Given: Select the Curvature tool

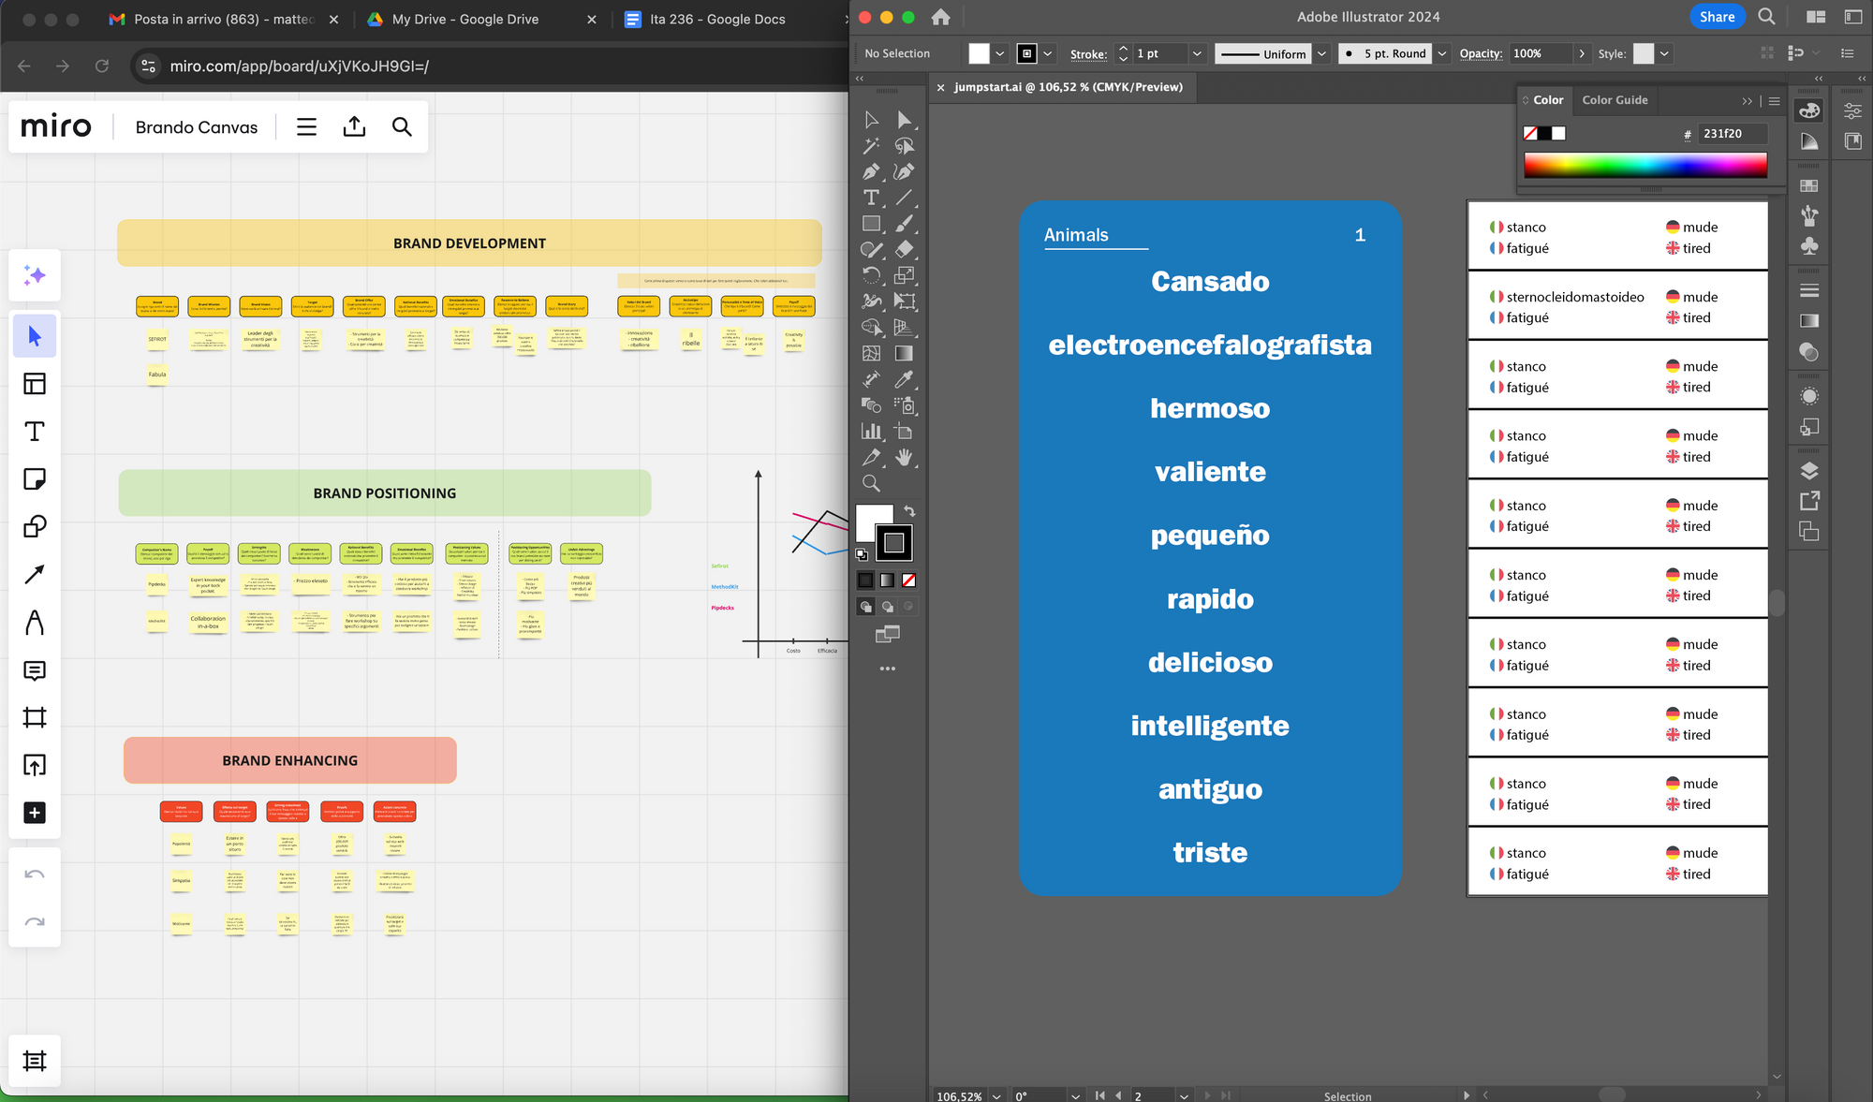Looking at the screenshot, I should [x=904, y=172].
